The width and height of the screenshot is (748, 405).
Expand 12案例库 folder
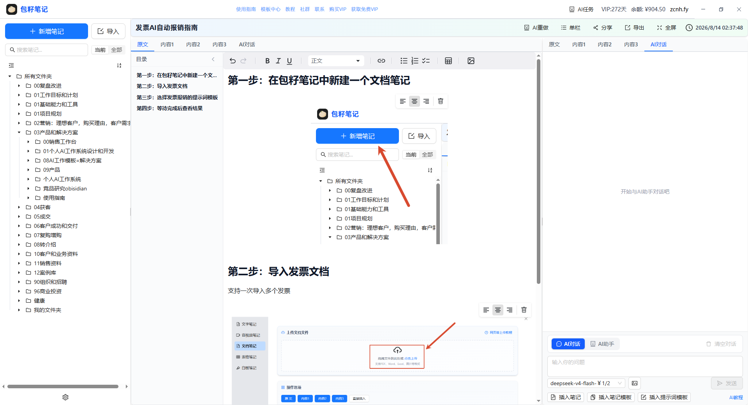(19, 273)
